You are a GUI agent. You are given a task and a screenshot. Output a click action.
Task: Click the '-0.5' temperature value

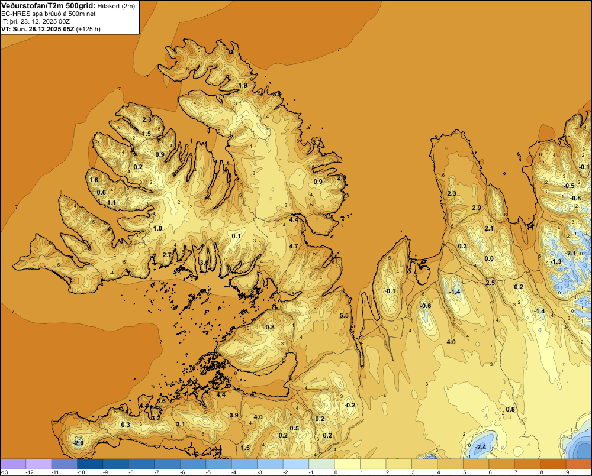click(568, 186)
